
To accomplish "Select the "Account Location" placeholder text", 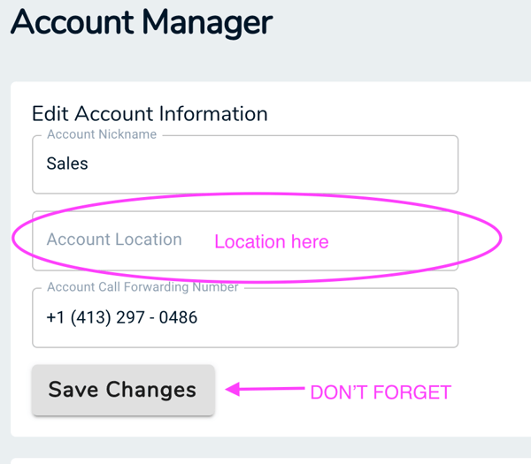I will point(114,240).
